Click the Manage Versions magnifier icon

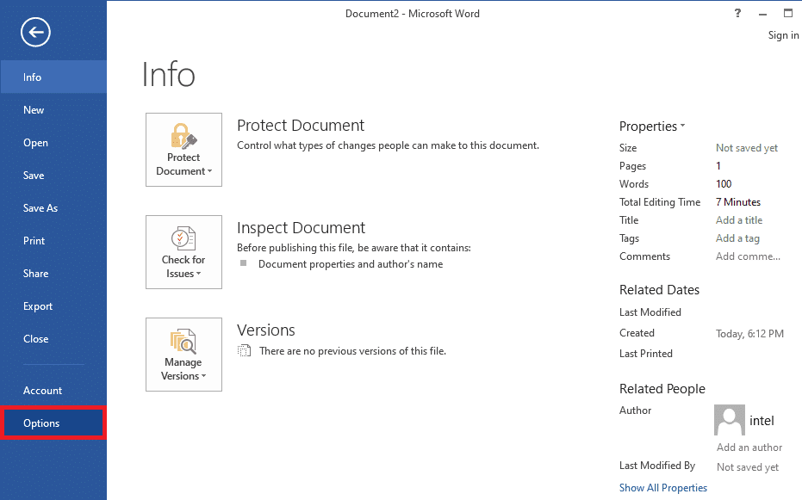point(183,341)
